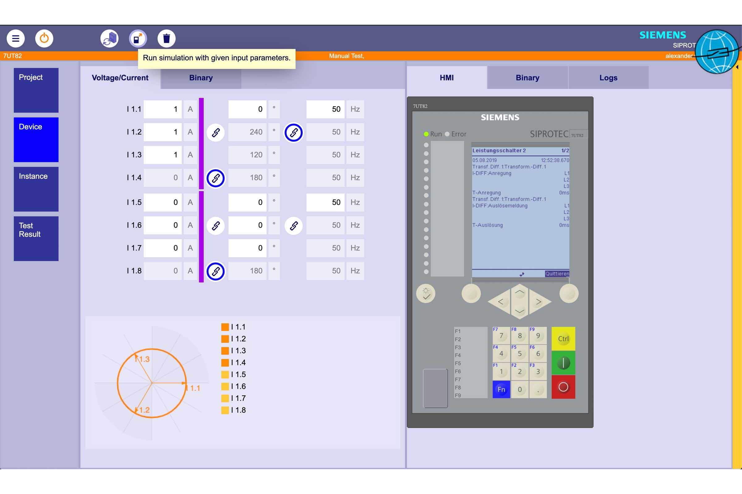Click the I 1.5 legend color swatch
Screen dimensions: 742x494
click(x=225, y=375)
